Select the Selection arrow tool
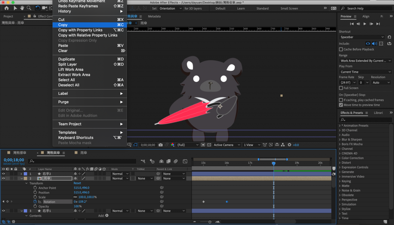The height and width of the screenshot is (225, 394). (15, 8)
